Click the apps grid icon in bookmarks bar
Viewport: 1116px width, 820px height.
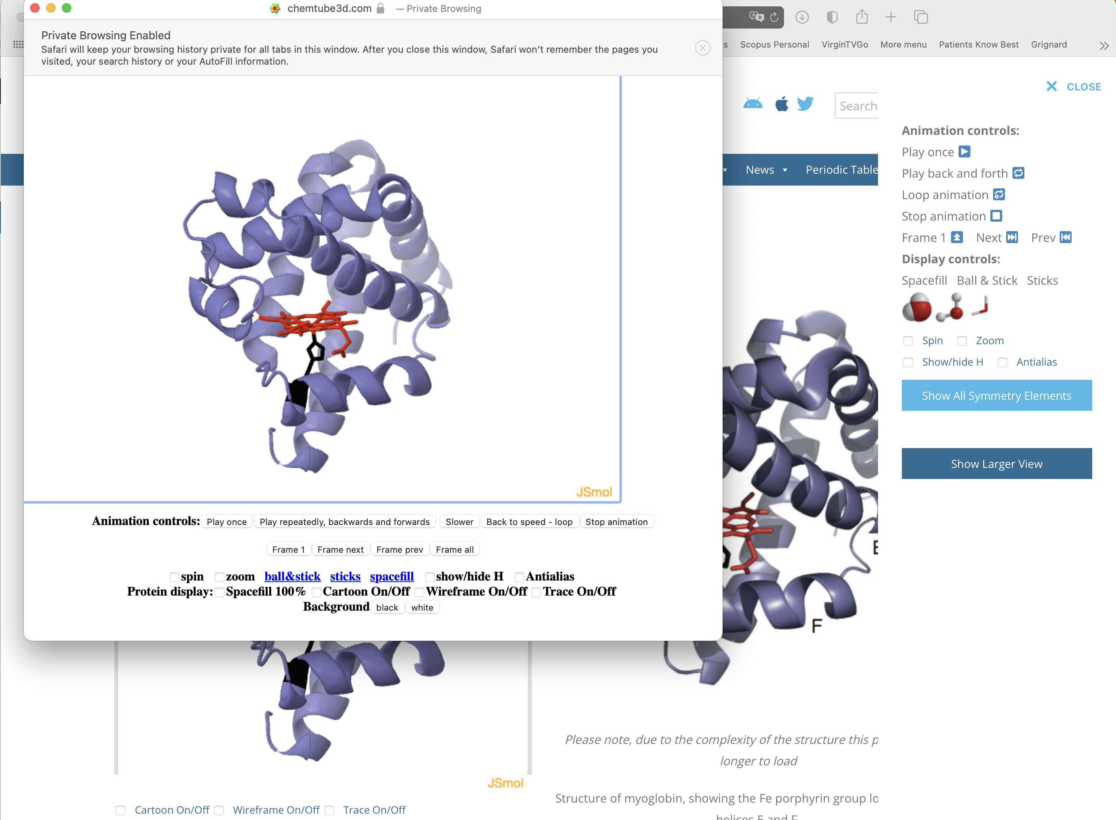(18, 44)
